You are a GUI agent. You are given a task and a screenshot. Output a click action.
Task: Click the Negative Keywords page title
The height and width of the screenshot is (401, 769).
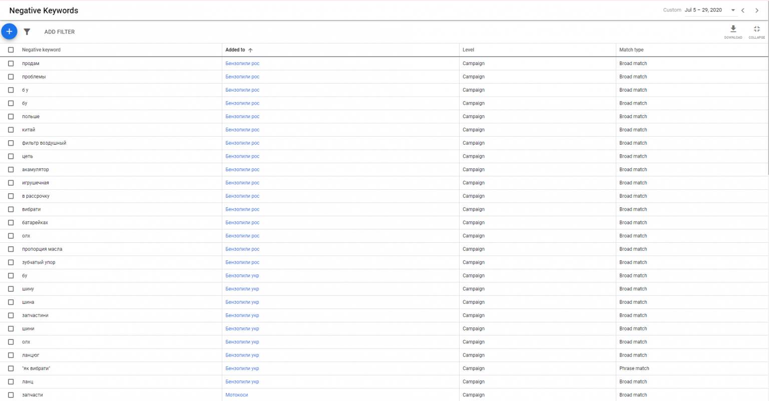point(44,11)
